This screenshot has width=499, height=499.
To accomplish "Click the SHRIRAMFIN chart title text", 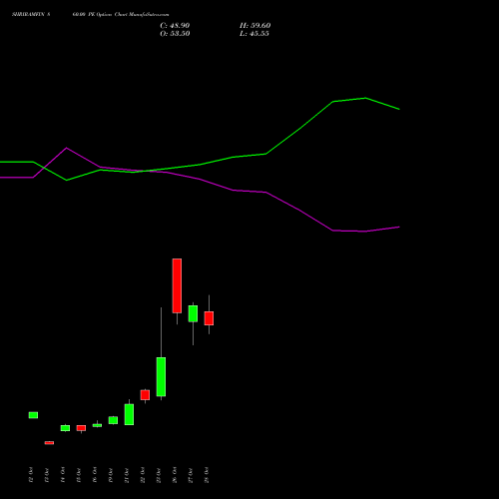I will (x=90, y=15).
